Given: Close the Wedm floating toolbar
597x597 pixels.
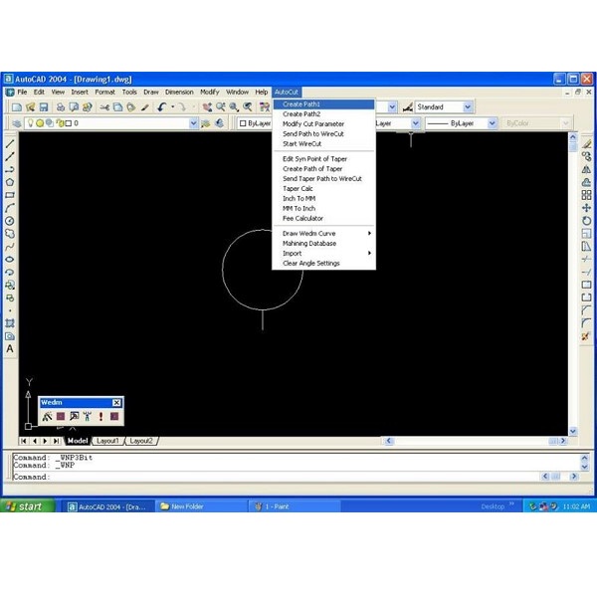Looking at the screenshot, I should click(116, 403).
